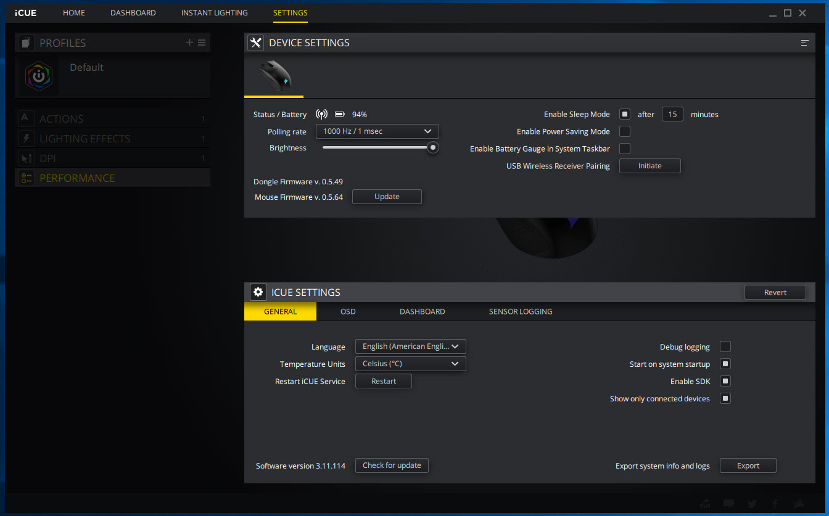Toggle Start on system startup checkbox
This screenshot has height=516, width=829.
[x=725, y=364]
